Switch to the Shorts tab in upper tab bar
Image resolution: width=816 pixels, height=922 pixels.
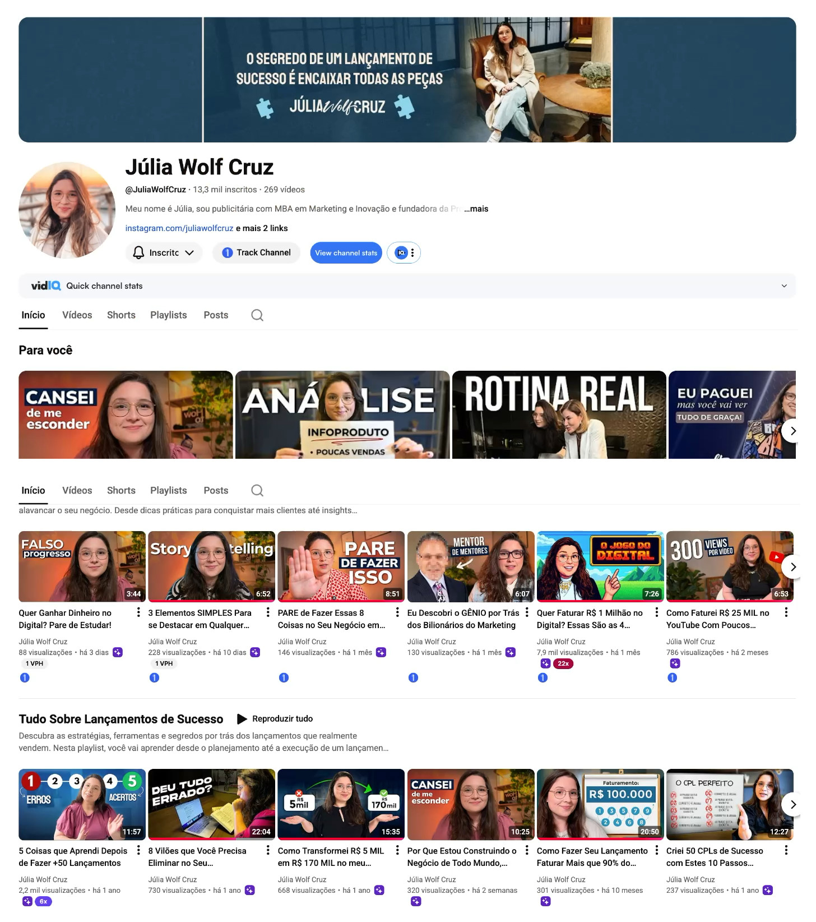pyautogui.click(x=121, y=315)
